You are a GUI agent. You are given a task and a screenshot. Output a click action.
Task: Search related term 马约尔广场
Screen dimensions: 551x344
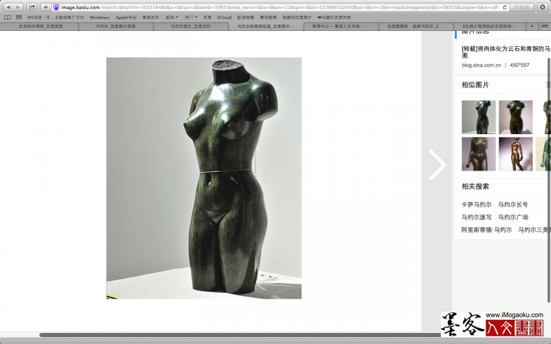coord(513,217)
